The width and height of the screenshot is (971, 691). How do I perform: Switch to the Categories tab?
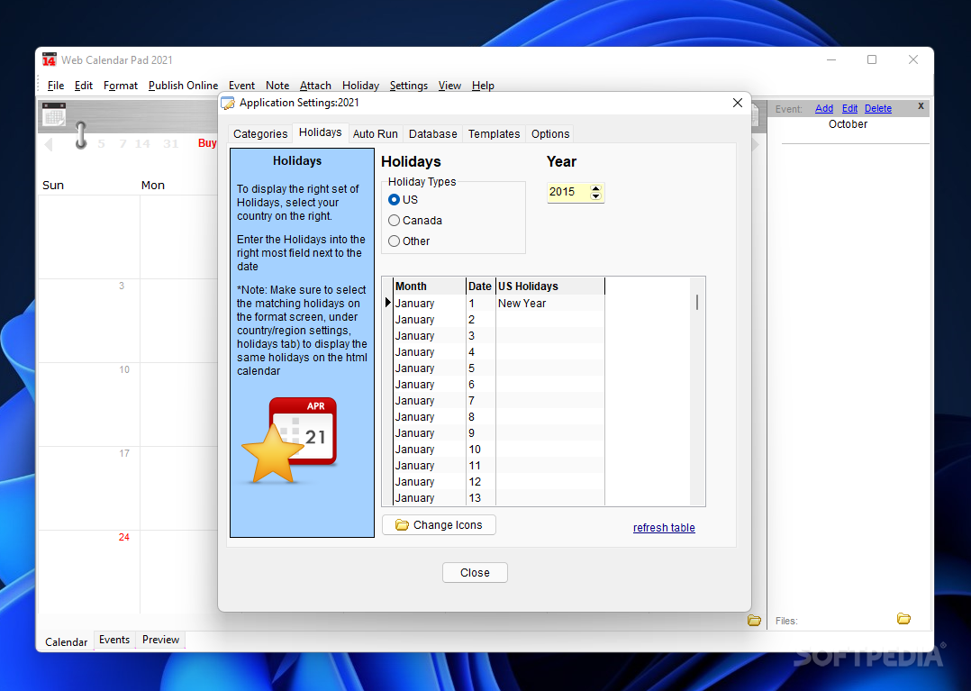[260, 133]
